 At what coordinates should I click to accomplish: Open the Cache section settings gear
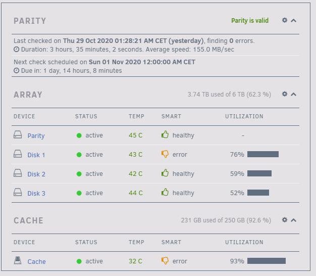click(x=285, y=220)
